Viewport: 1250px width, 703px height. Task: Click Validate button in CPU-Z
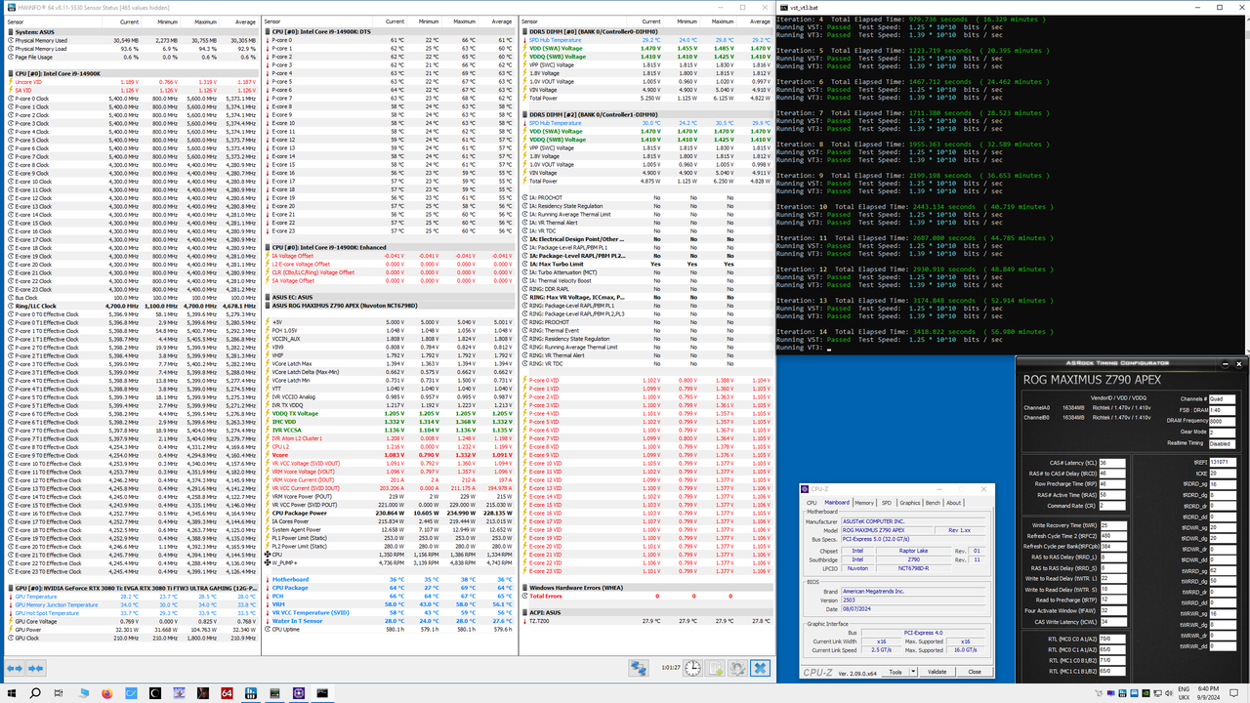[x=937, y=672]
